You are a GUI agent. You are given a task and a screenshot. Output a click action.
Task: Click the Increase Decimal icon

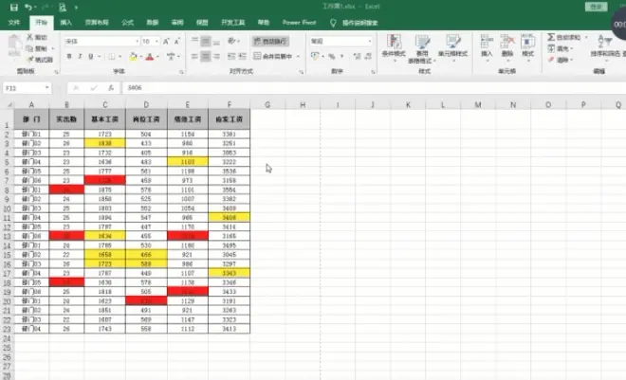357,57
